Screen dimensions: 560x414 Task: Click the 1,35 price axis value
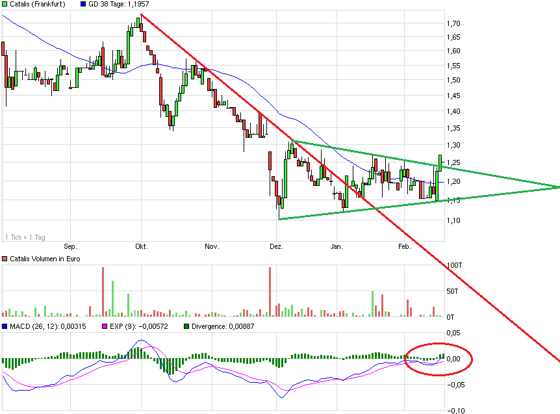(453, 128)
